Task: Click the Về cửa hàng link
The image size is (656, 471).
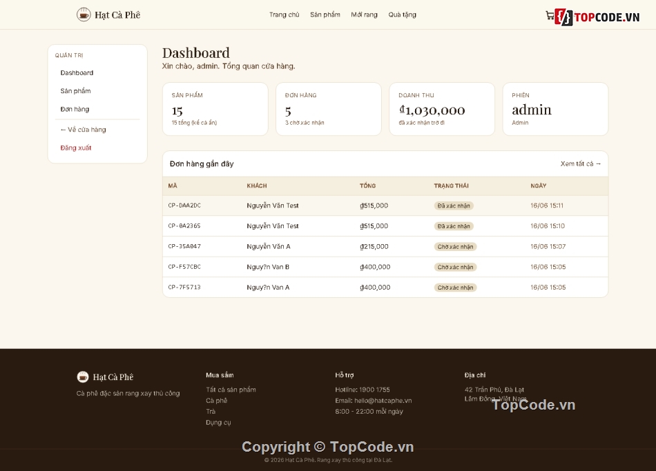Action: click(83, 130)
